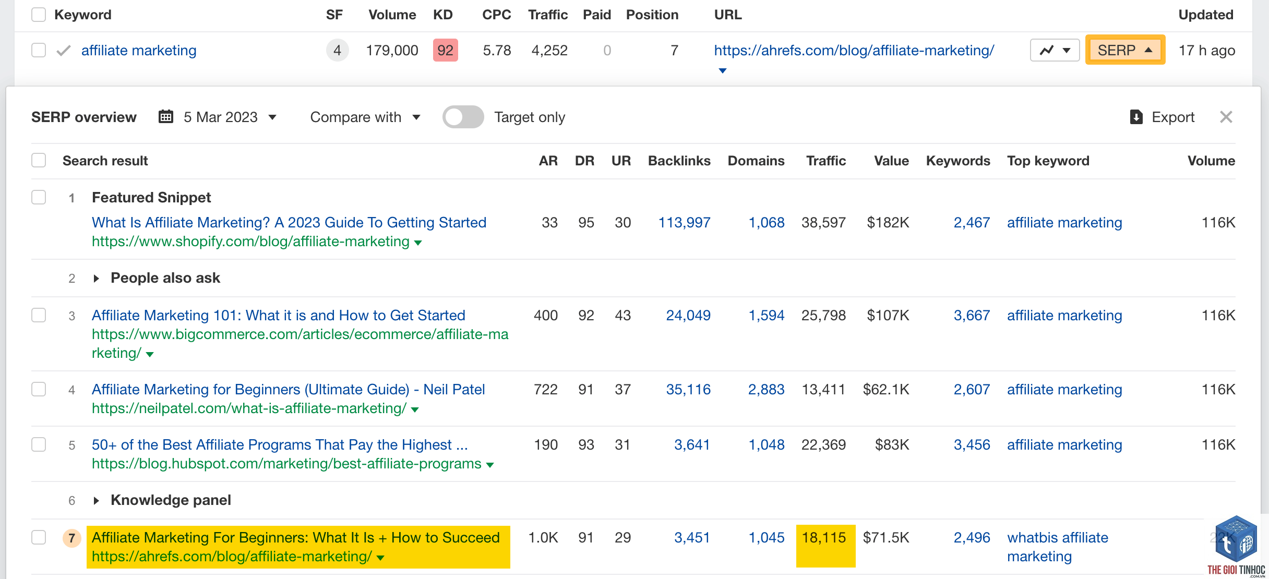Open the HubSpot URL dropdown arrow

[490, 465]
